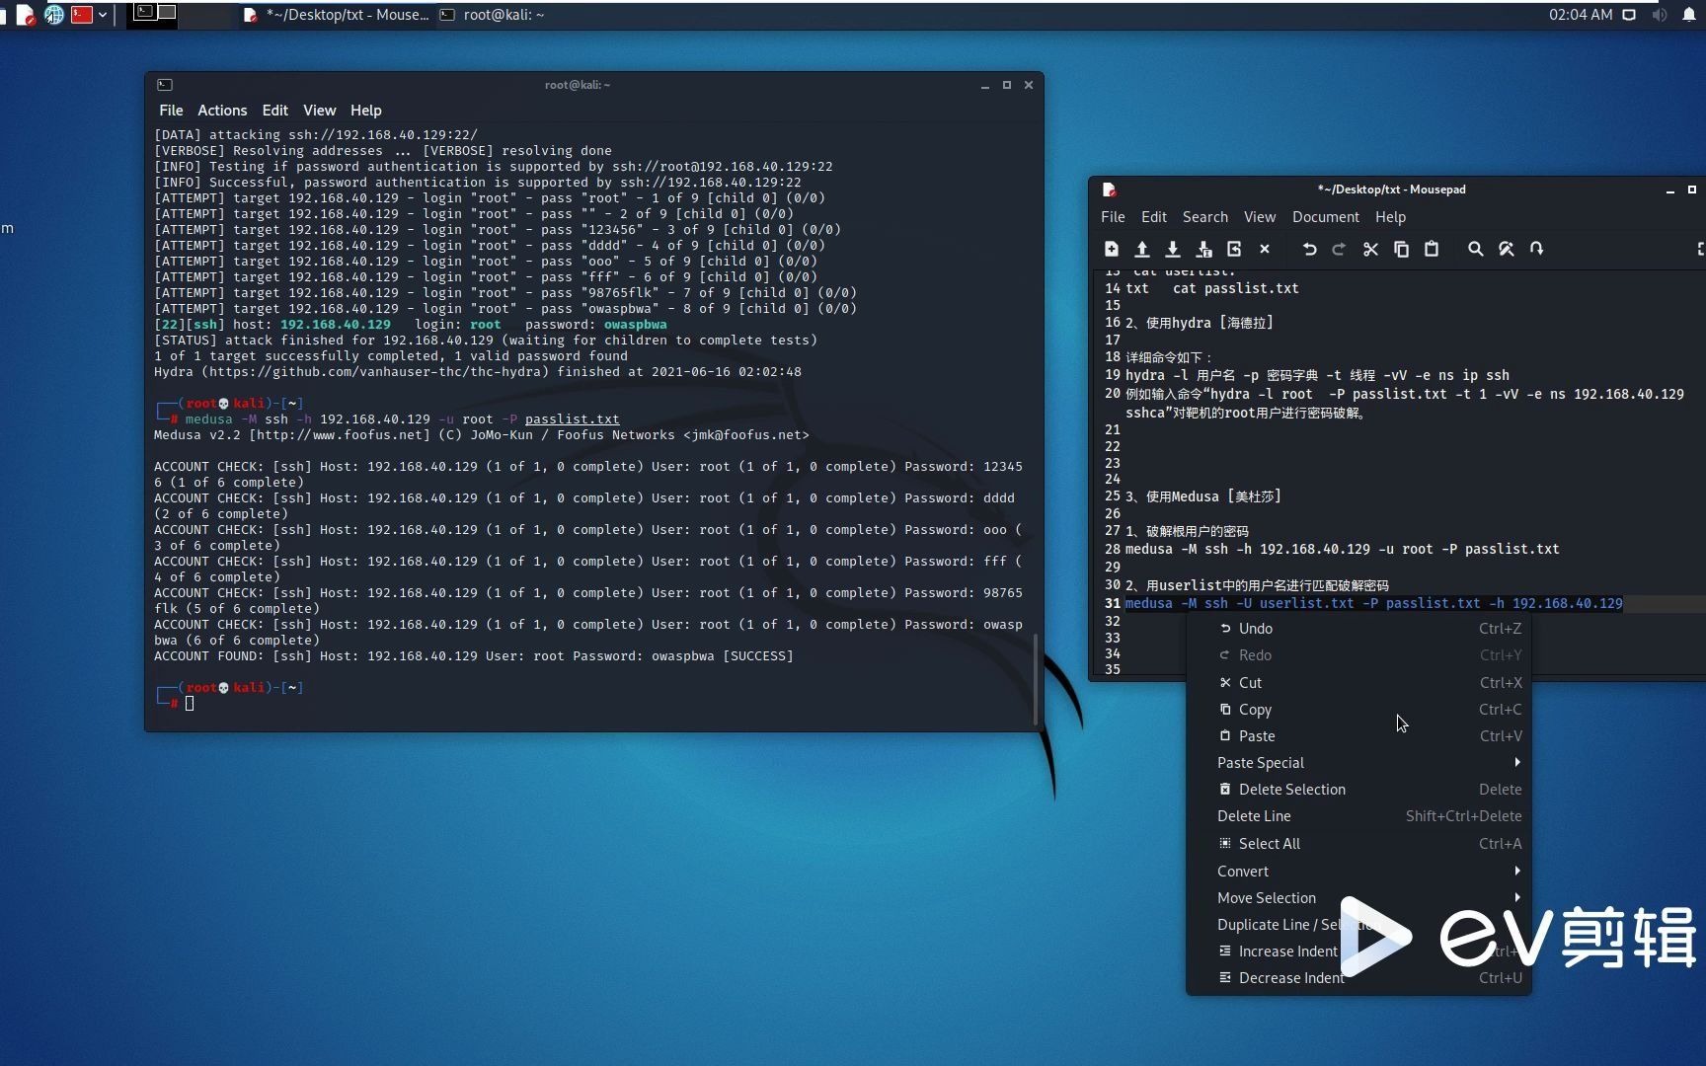Click the Paste clipboard icon in toolbar
This screenshot has width=1706, height=1066.
coord(1432,249)
